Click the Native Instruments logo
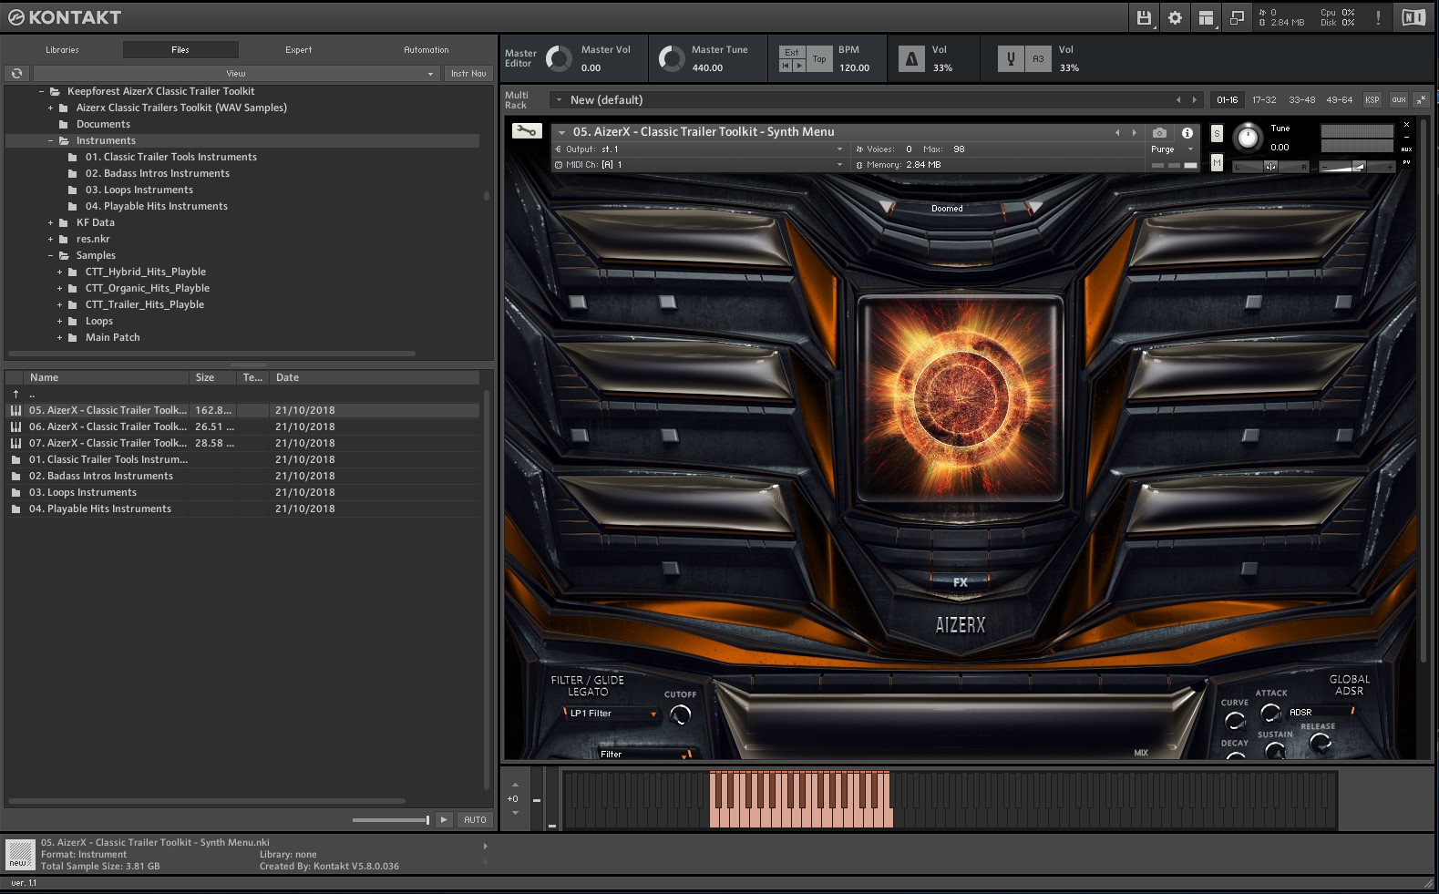1439x894 pixels. (1413, 17)
